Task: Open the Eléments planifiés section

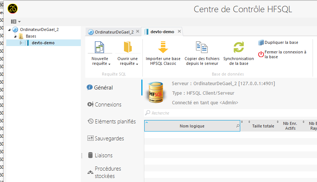Action: [x=115, y=122]
